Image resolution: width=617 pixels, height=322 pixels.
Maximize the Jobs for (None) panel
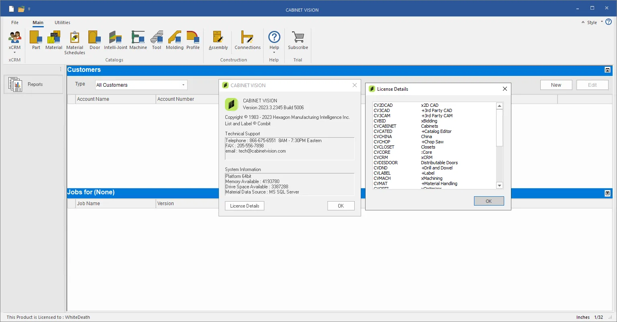[x=607, y=193]
